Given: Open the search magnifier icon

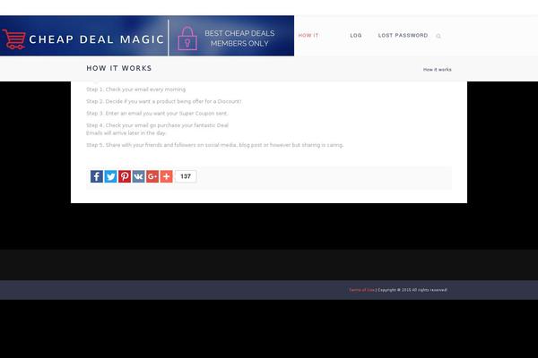Looking at the screenshot, I should coord(438,36).
